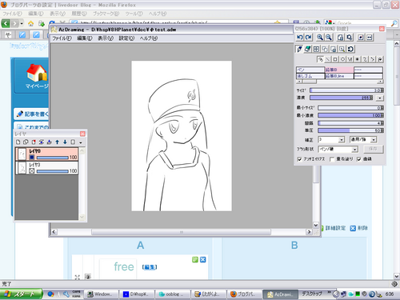
Task: Open the ブラシ形状 pen shape dropdown
Action: point(354,150)
